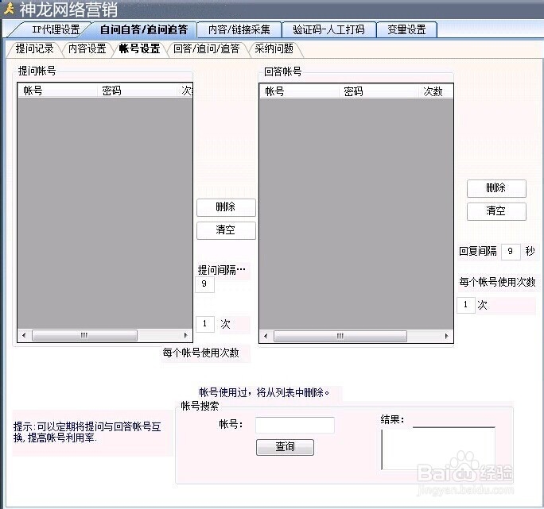
Task: Click 密码 column header in 回答帐号 list
Action: click(x=379, y=91)
